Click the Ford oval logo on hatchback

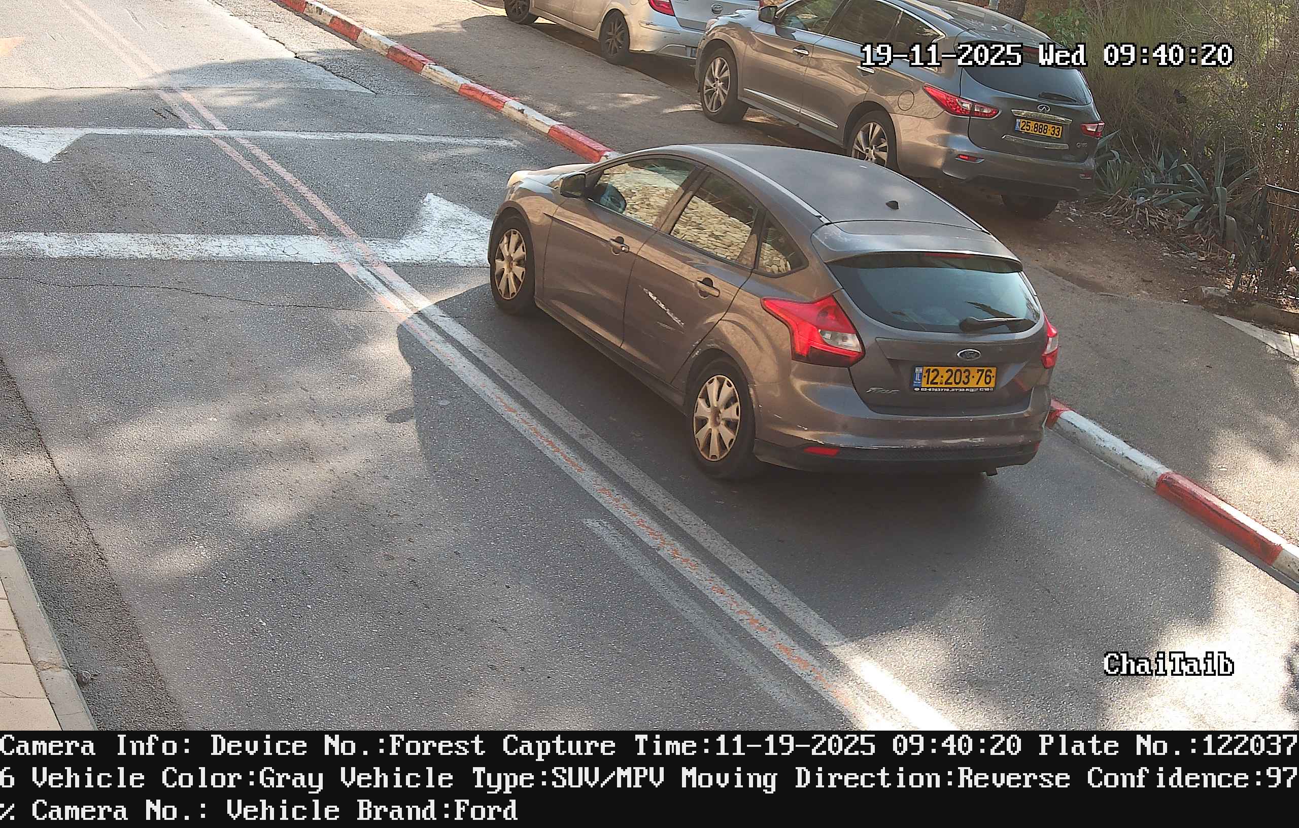969,355
